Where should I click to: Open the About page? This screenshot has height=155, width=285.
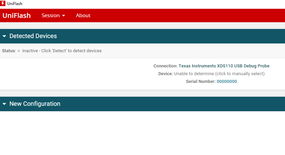[x=83, y=15]
